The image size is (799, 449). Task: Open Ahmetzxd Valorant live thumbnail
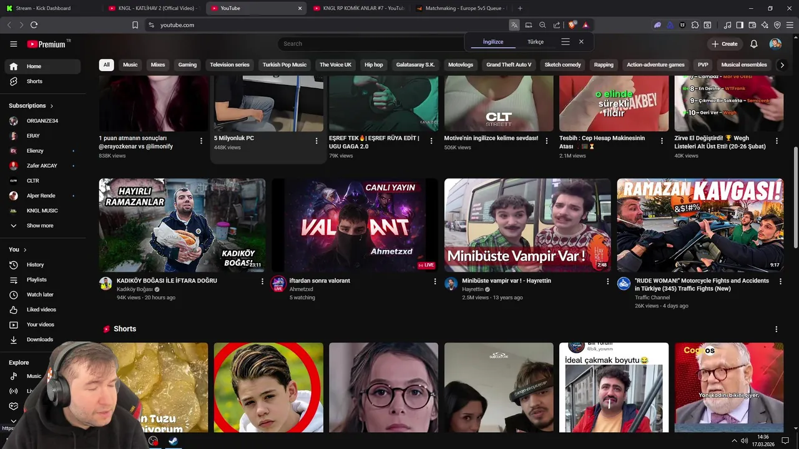[355, 225]
